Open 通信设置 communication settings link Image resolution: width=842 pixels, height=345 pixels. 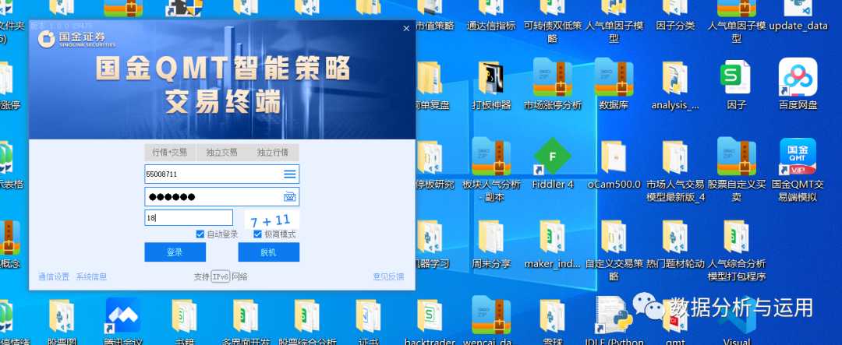tap(54, 277)
